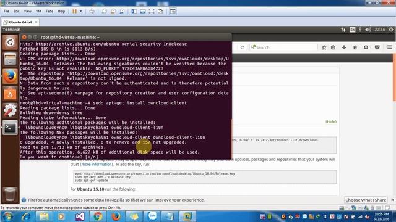396x222 pixels.
Task: Open the Trash in launcher
Action: click(10, 194)
